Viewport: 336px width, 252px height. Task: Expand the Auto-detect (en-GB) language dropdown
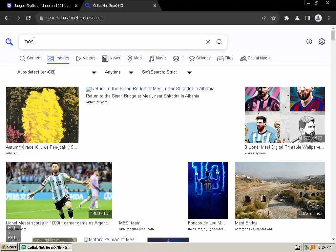click(56, 72)
